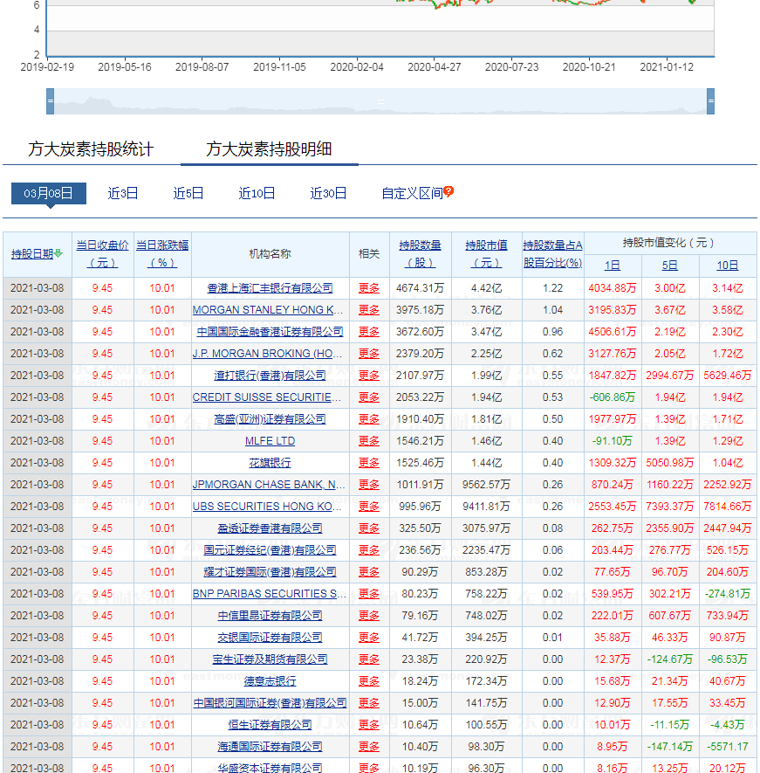Screen dimensions: 760x773
Task: Open 中国国际金融香港证券有限公司 link
Action: (x=270, y=332)
